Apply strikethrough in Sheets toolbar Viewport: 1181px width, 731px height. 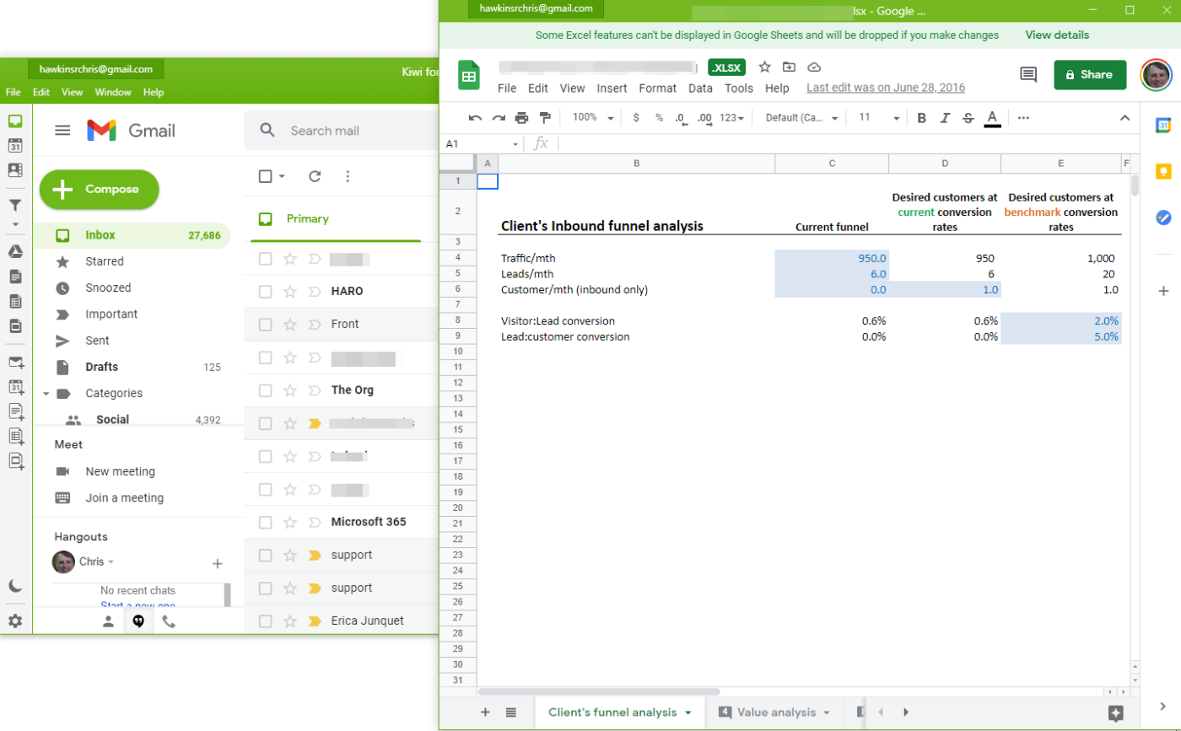point(968,118)
